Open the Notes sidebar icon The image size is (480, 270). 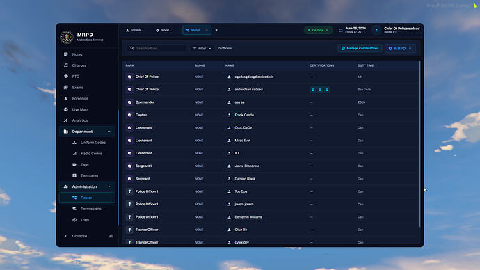pos(66,54)
